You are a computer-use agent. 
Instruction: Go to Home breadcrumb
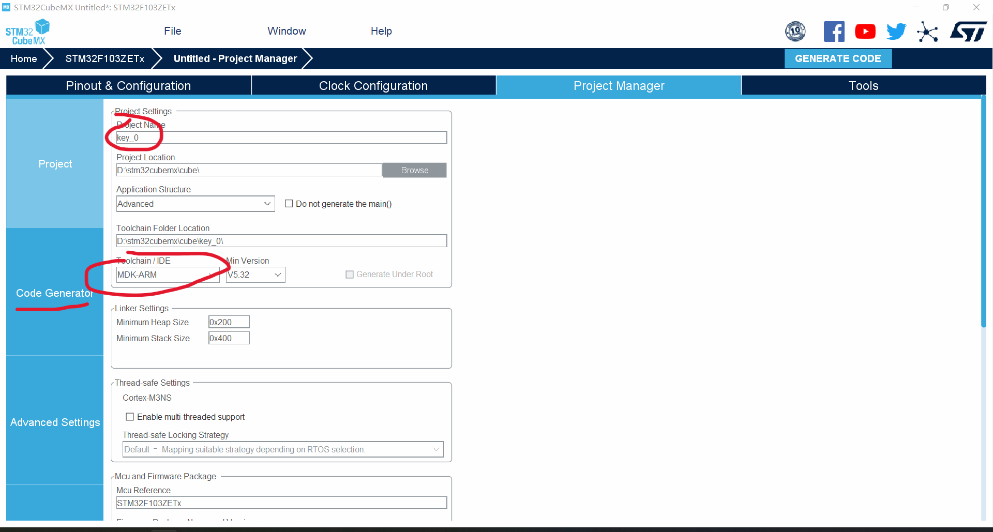(x=24, y=58)
